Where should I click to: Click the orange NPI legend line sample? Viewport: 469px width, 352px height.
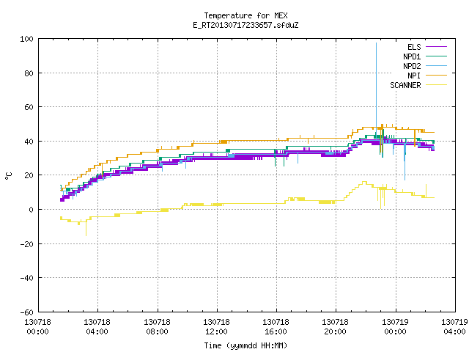coord(437,76)
